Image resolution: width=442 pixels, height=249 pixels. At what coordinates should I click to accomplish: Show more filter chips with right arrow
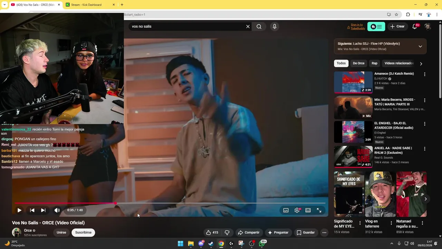click(421, 64)
